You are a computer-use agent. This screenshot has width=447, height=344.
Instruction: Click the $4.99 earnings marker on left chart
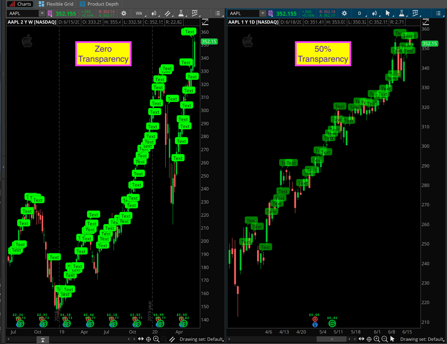159,315
